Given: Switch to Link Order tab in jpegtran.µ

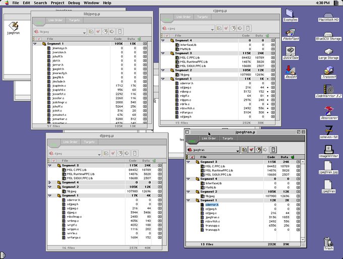Looking at the screenshot, I should (x=209, y=139).
